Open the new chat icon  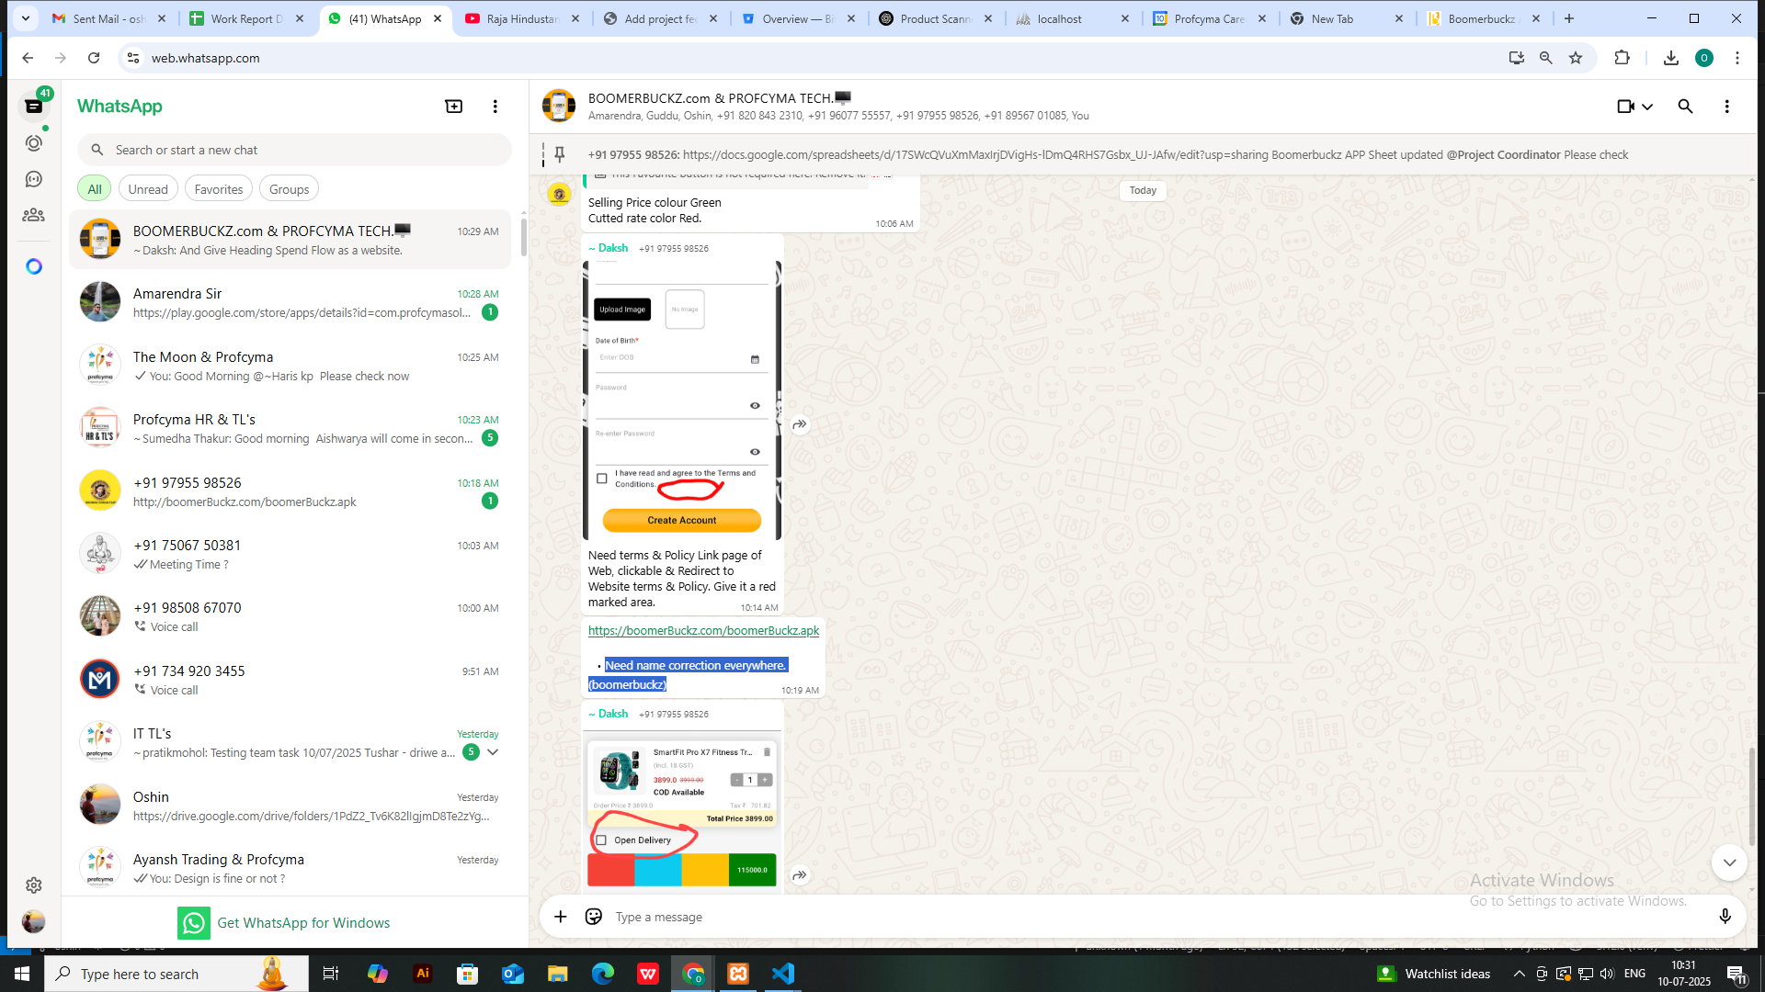coord(453,107)
